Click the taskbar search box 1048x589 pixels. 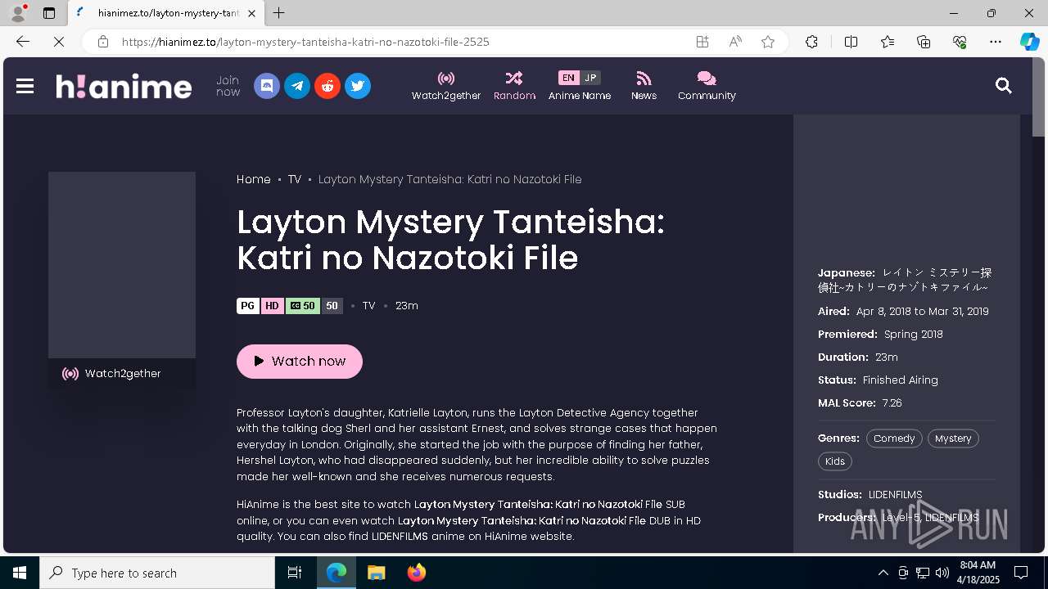[x=157, y=573]
